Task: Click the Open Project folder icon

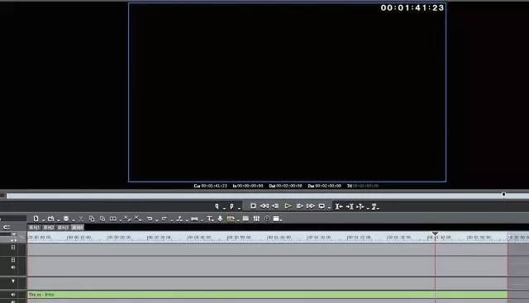Action: [x=51, y=219]
